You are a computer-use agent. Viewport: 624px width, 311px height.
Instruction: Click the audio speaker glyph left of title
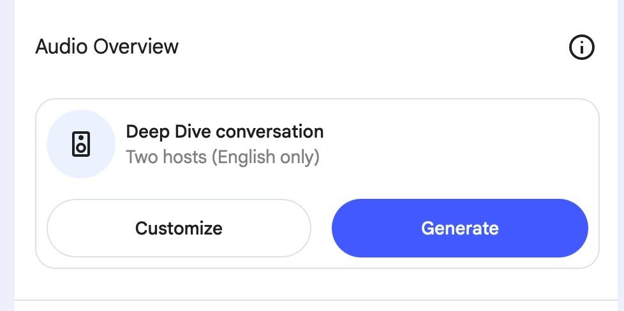point(81,144)
